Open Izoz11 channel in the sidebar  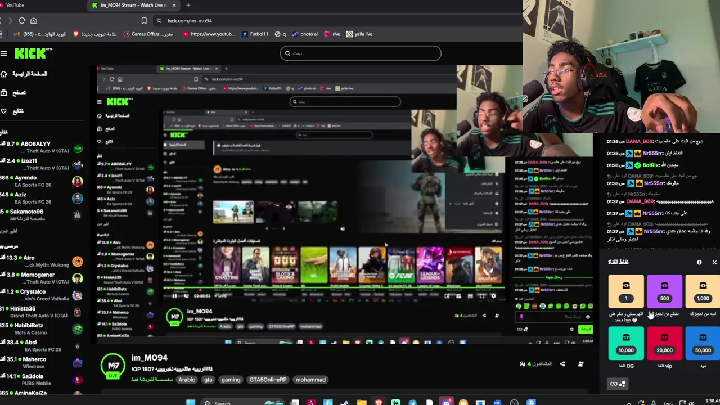pos(42,164)
